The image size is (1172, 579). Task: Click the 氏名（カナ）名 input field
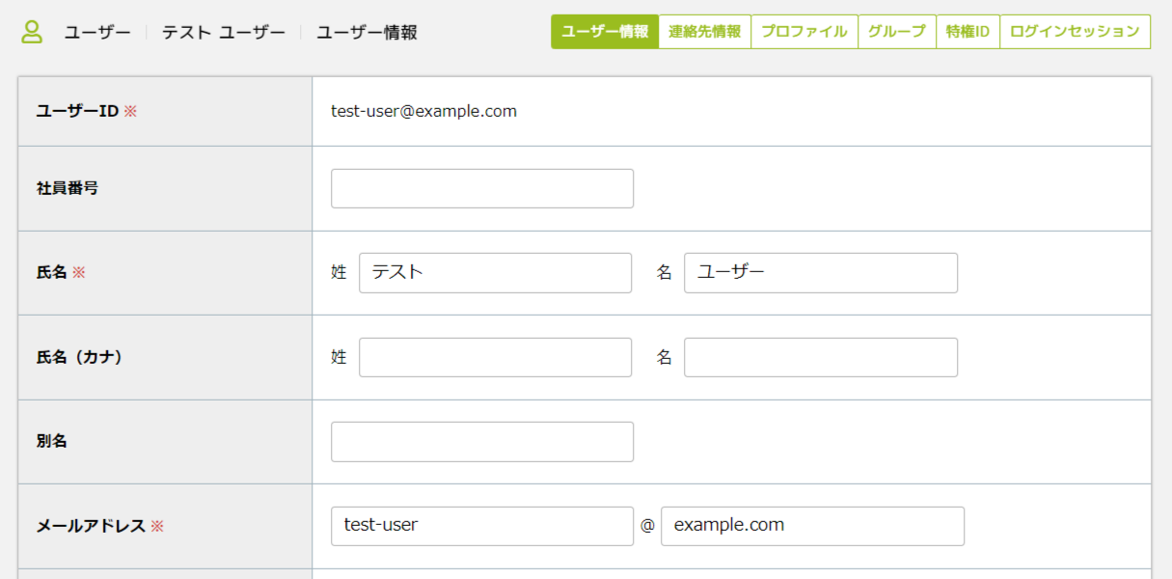point(821,357)
